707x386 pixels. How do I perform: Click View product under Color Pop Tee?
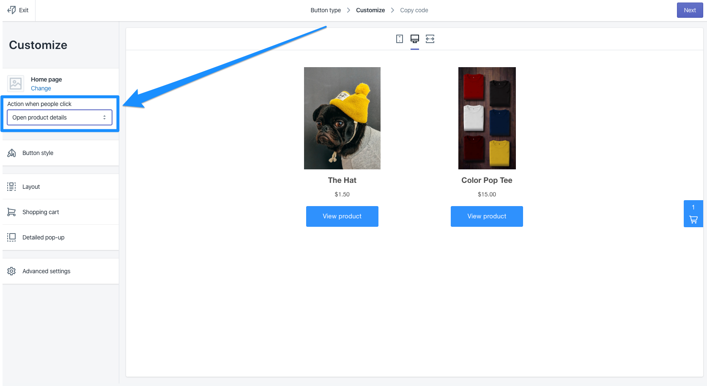(x=487, y=216)
